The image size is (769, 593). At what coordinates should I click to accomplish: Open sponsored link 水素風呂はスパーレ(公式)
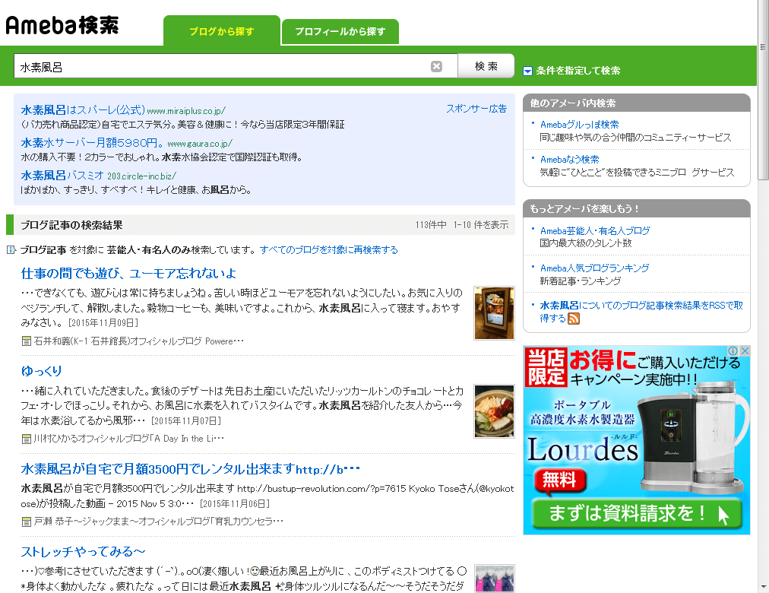(x=83, y=110)
